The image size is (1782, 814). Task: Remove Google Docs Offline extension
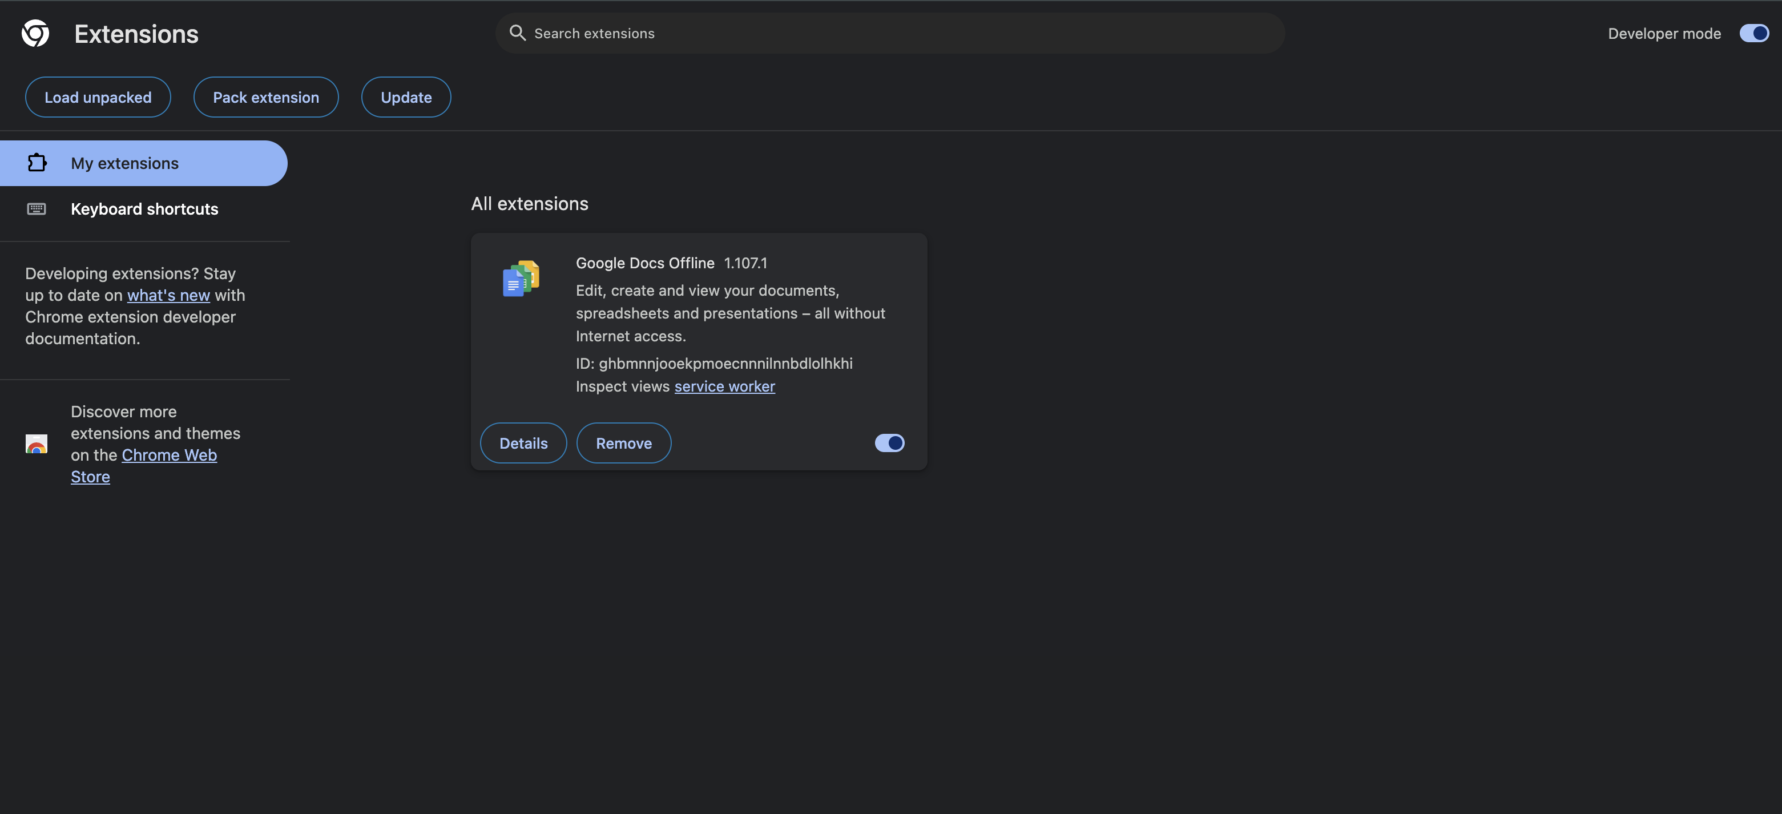coord(624,442)
